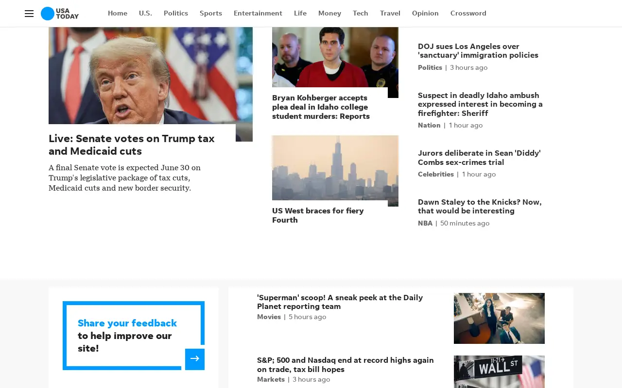Open the Senate votes live headline
Image resolution: width=622 pixels, height=388 pixels.
click(132, 145)
